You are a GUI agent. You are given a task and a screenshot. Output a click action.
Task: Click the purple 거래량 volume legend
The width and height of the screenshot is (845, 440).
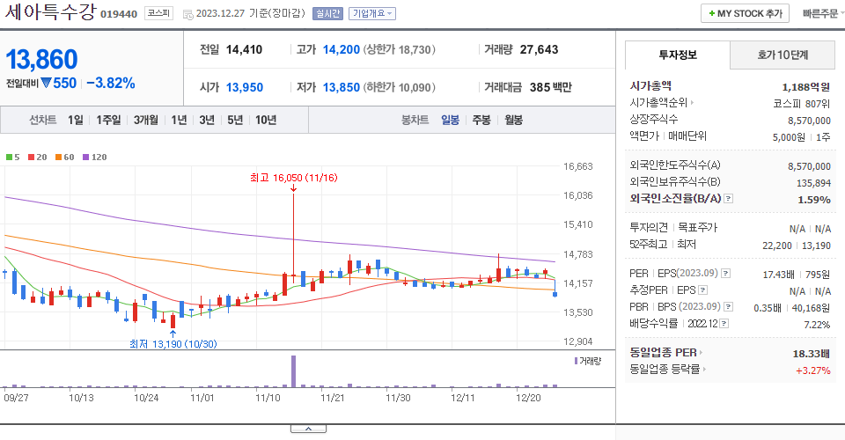pyautogui.click(x=587, y=361)
